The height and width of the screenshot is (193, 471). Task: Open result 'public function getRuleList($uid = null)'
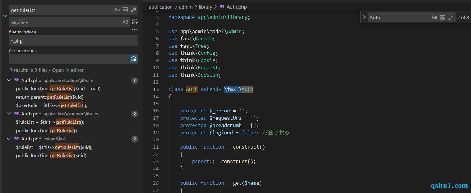point(58,89)
